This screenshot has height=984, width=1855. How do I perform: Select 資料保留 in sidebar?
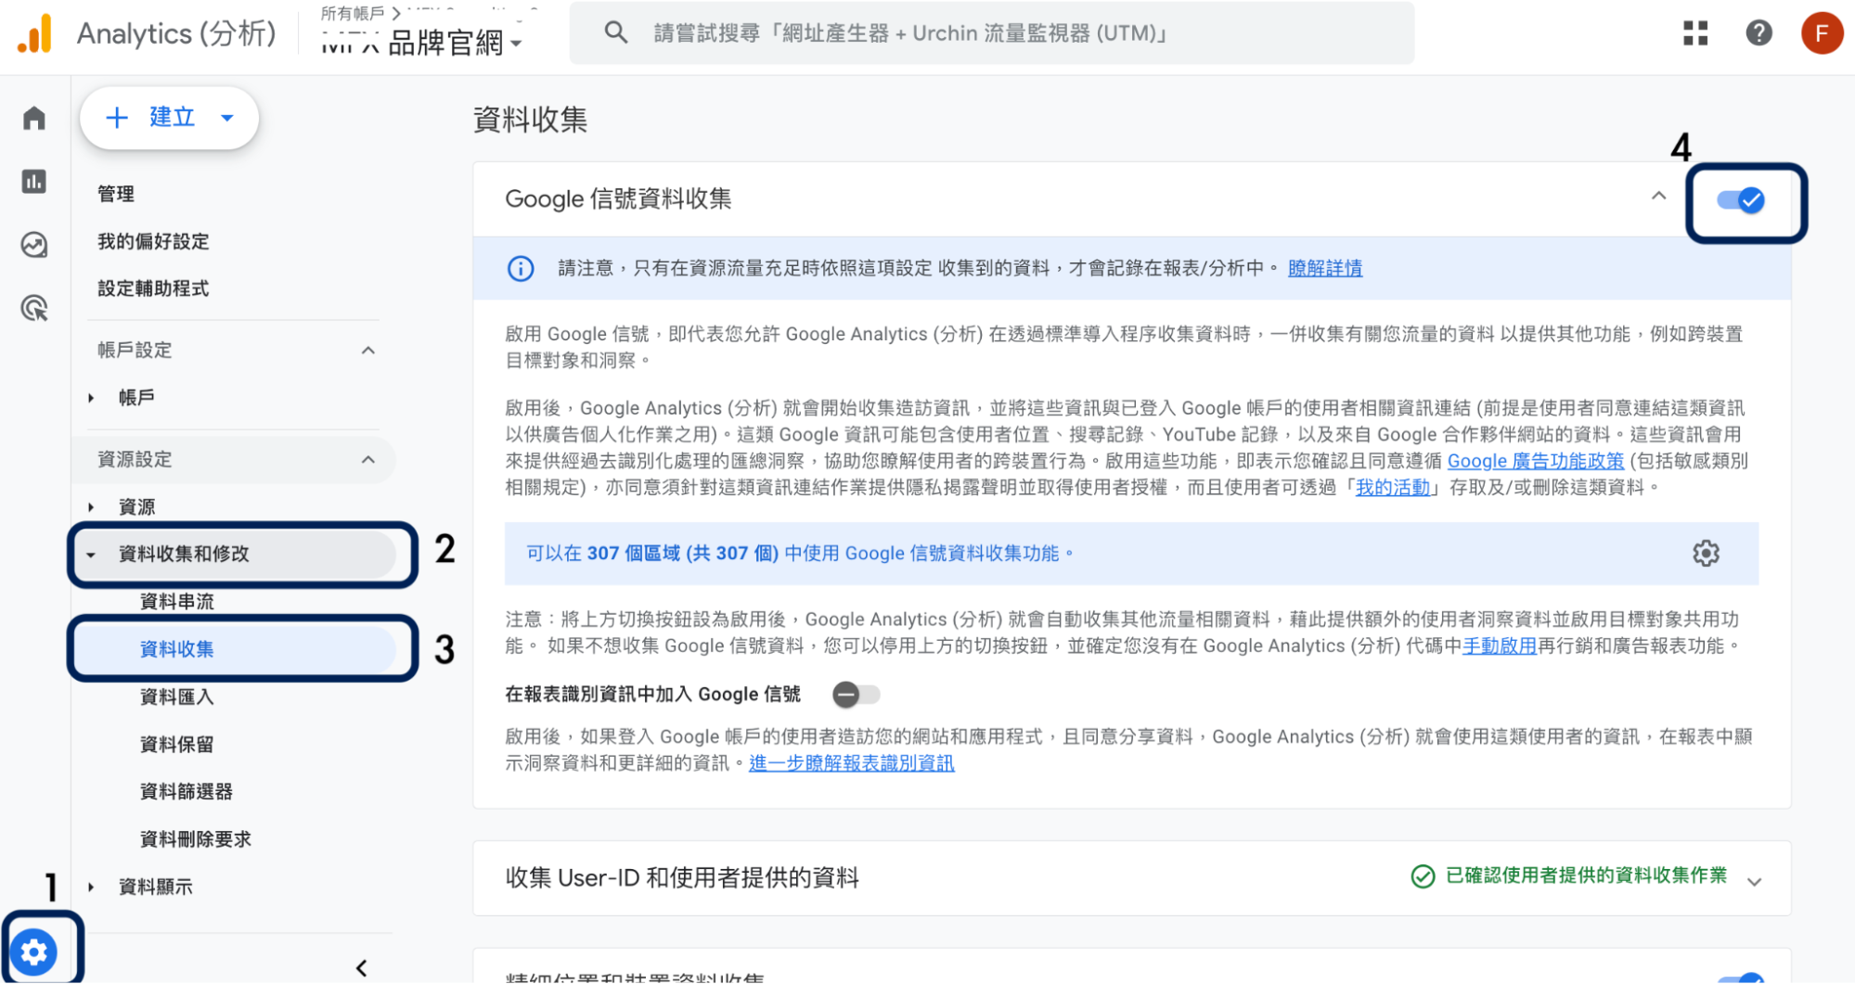[x=176, y=744]
